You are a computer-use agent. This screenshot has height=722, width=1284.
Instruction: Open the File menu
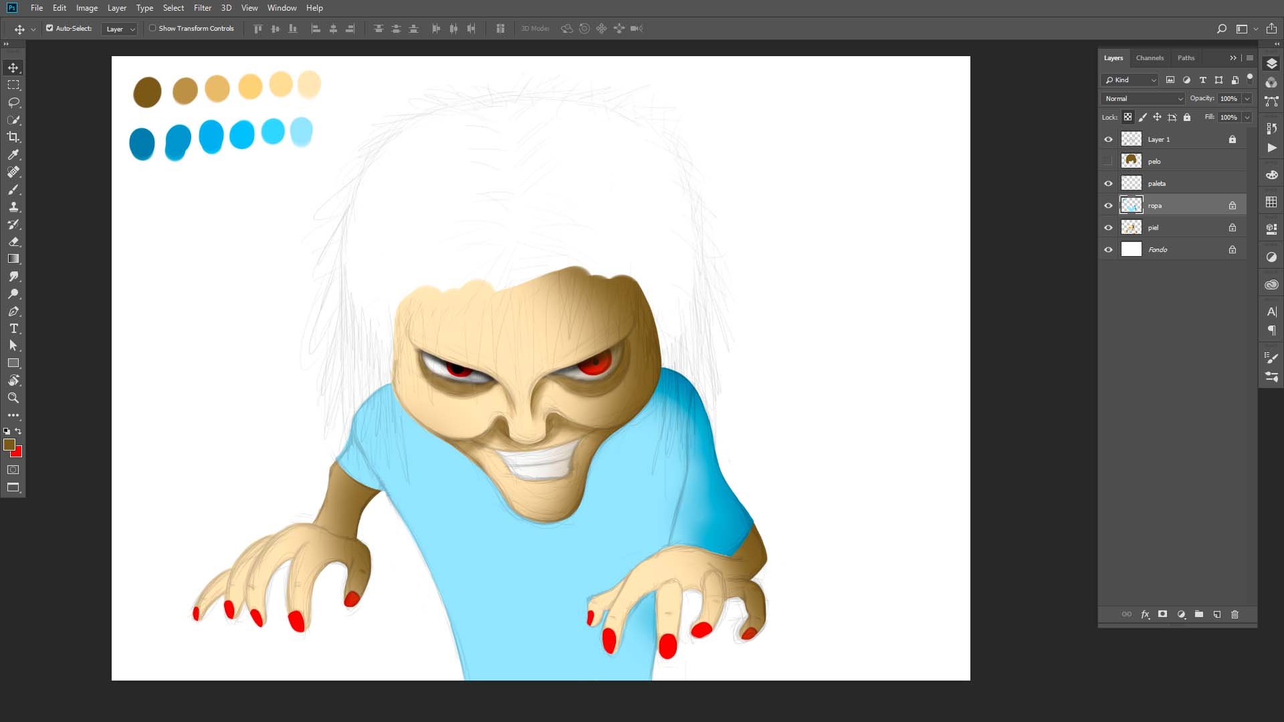[37, 8]
